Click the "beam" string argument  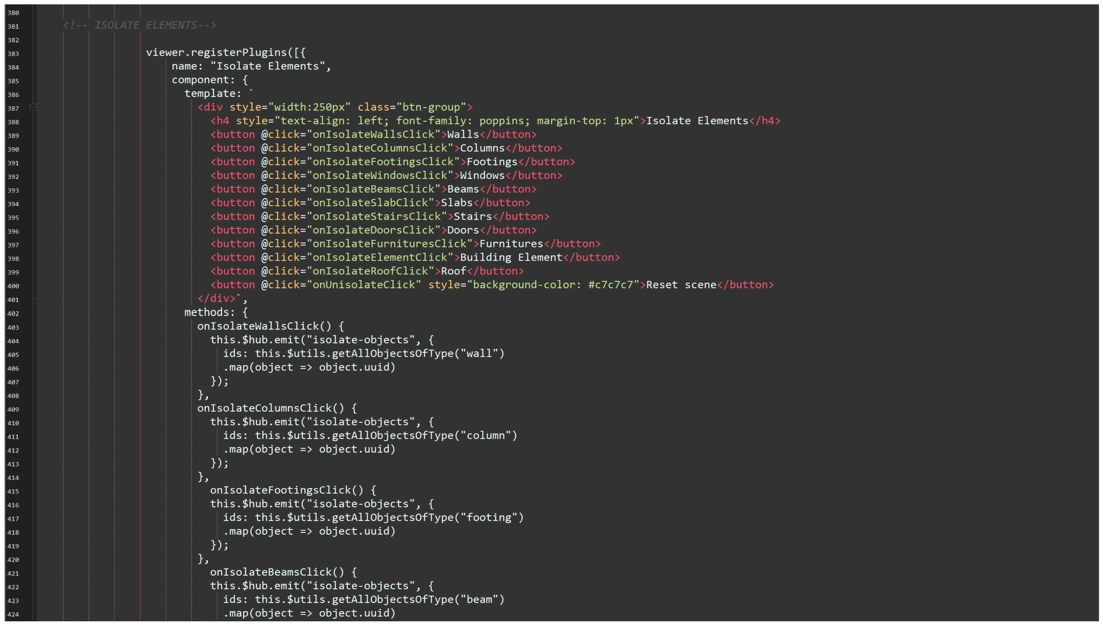479,600
